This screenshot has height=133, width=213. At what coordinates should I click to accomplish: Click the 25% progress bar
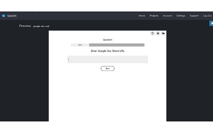[107, 45]
